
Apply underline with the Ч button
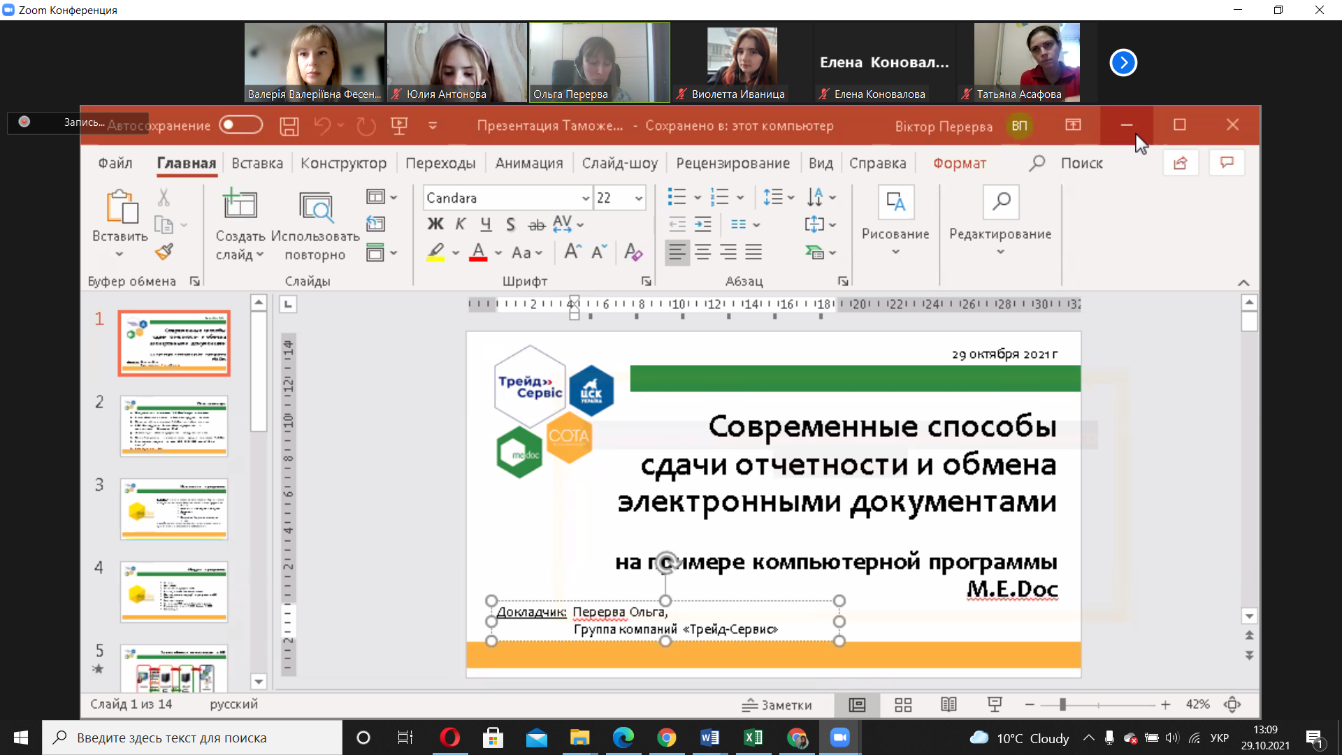click(486, 224)
